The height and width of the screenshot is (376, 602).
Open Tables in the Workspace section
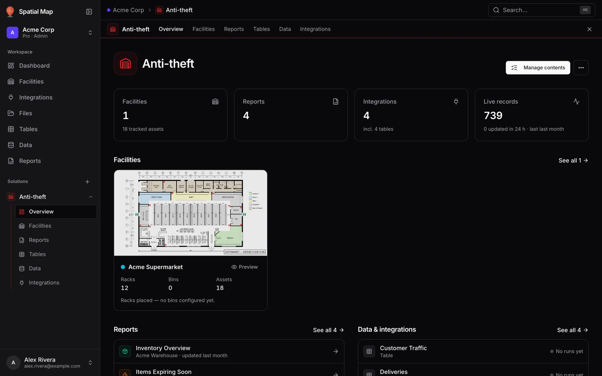[x=50, y=129]
